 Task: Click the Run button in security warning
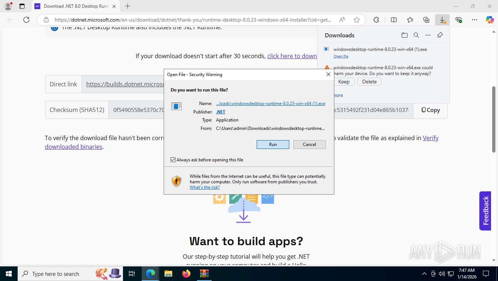pyautogui.click(x=273, y=145)
